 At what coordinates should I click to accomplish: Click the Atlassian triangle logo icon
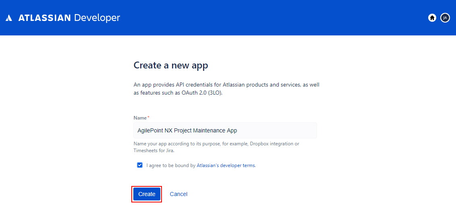tap(9, 18)
